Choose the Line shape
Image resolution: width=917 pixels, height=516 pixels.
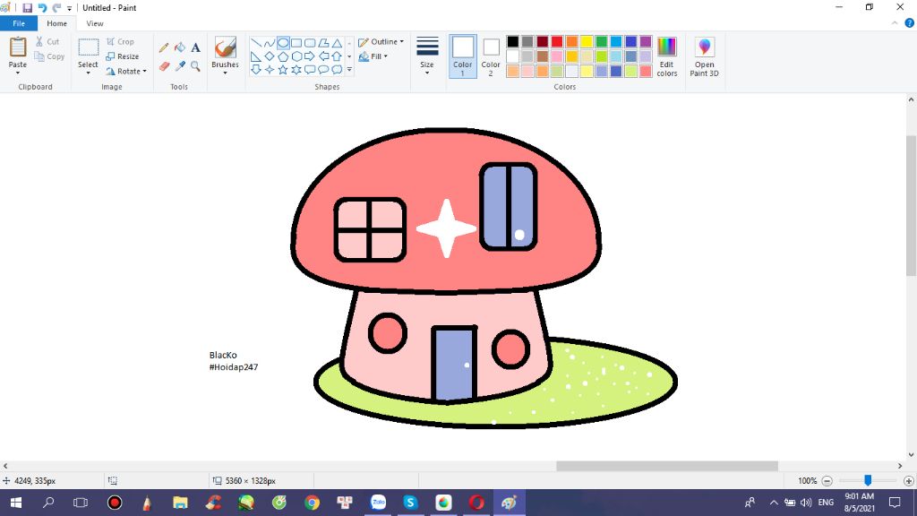(256, 43)
